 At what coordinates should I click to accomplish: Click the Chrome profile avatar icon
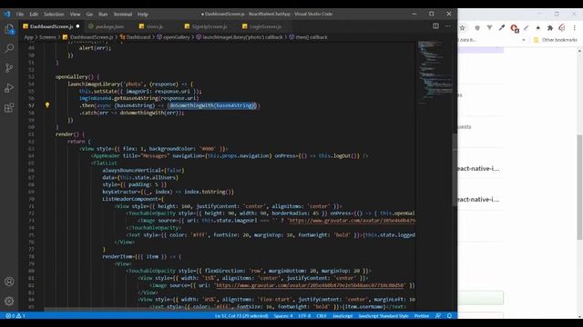[562, 28]
